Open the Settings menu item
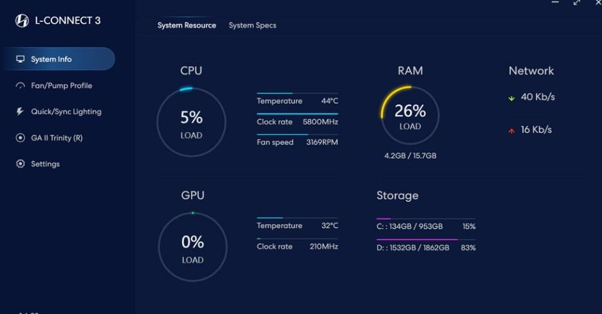The height and width of the screenshot is (314, 602). (x=45, y=164)
